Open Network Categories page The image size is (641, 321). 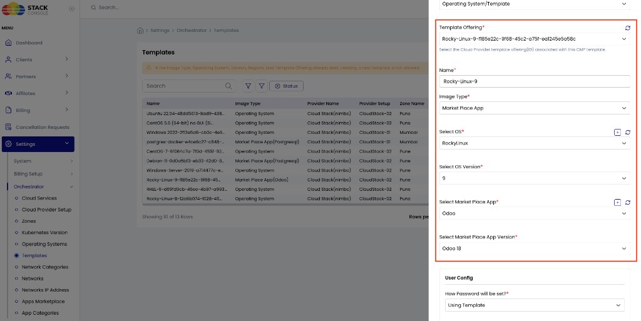45,267
